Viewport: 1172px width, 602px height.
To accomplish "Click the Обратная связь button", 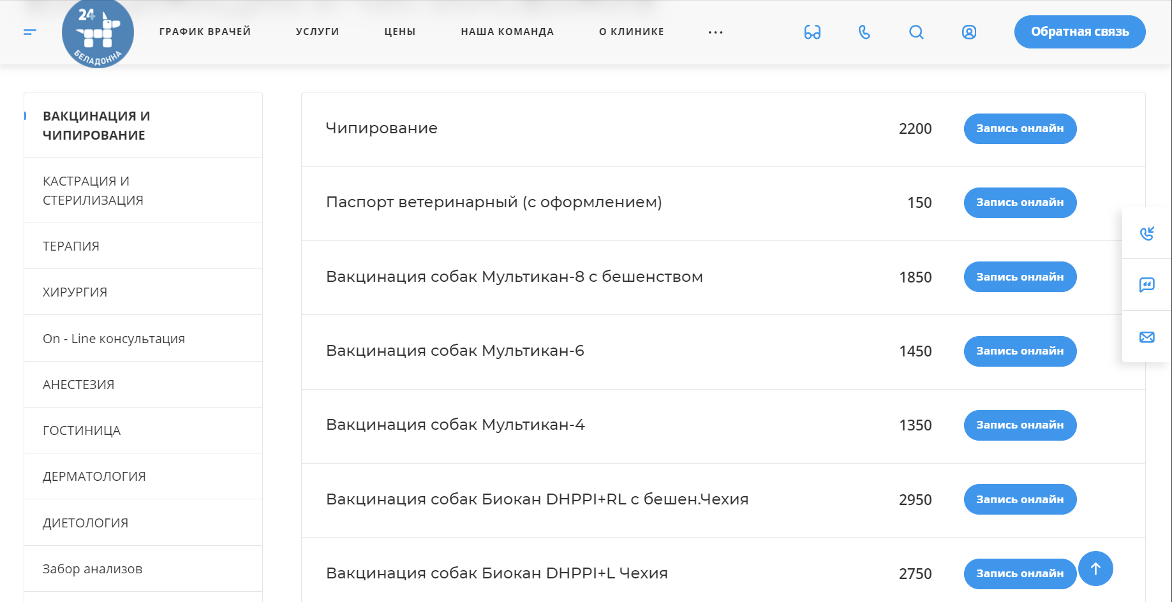I will click(x=1079, y=31).
